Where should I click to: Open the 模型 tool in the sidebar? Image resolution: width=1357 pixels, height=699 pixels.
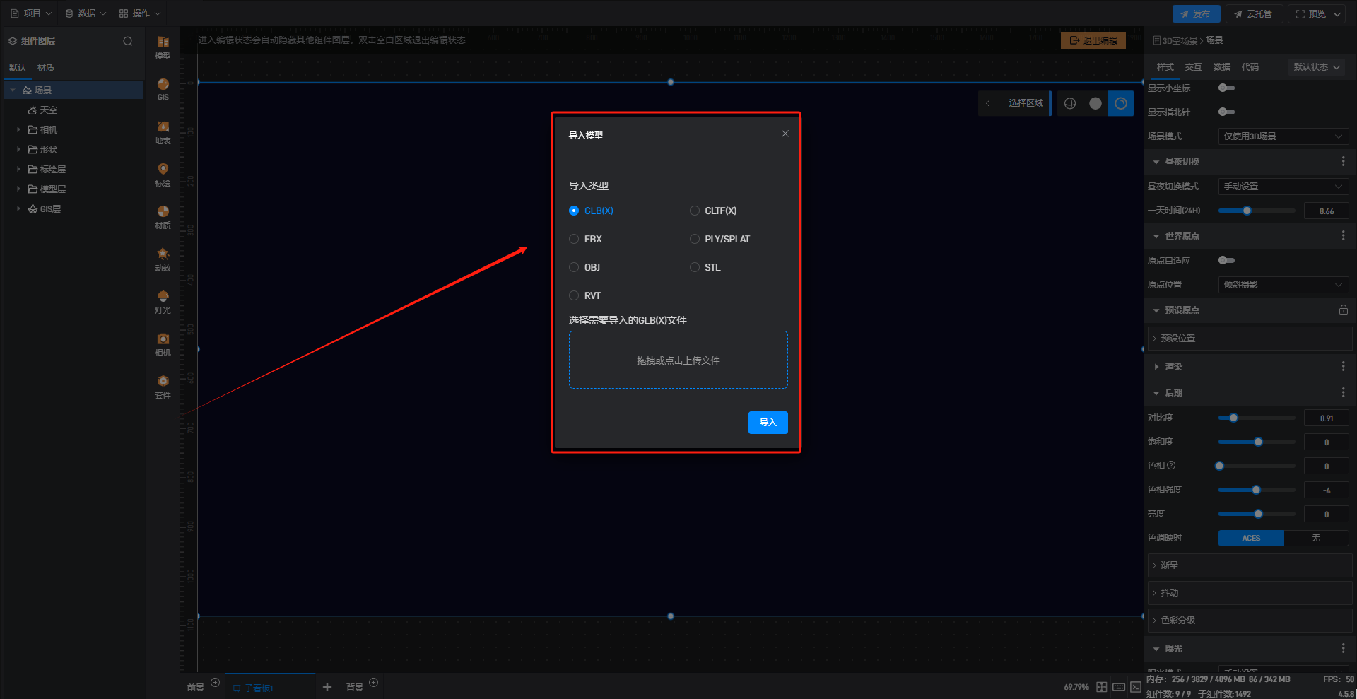click(x=163, y=47)
